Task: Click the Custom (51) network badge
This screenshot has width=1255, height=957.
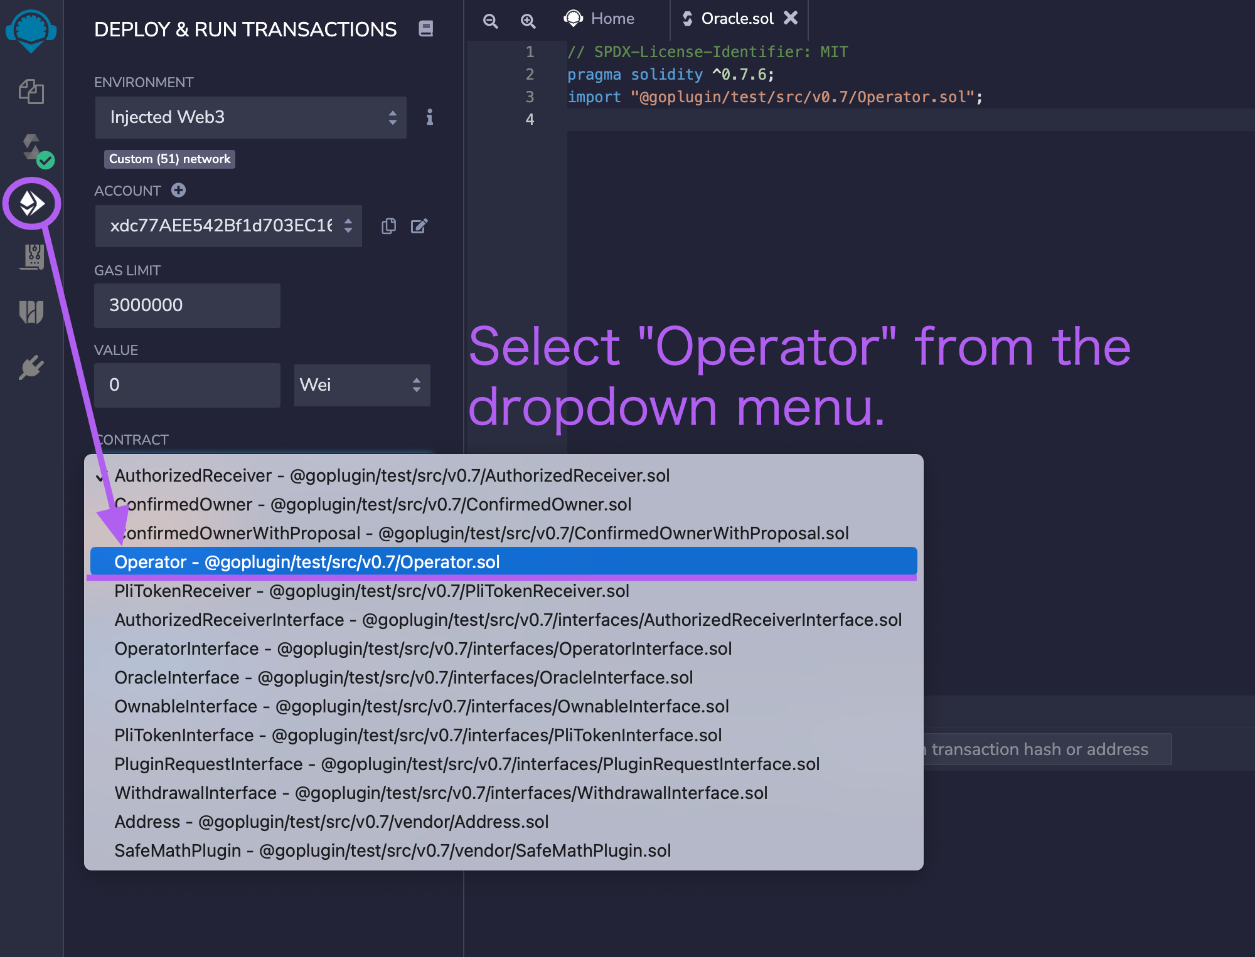Action: pos(169,159)
